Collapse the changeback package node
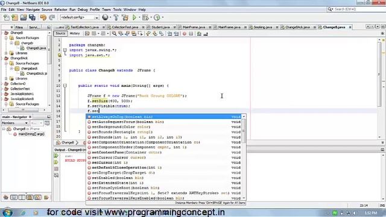Viewport: 386px width, 217px height. click(11, 68)
